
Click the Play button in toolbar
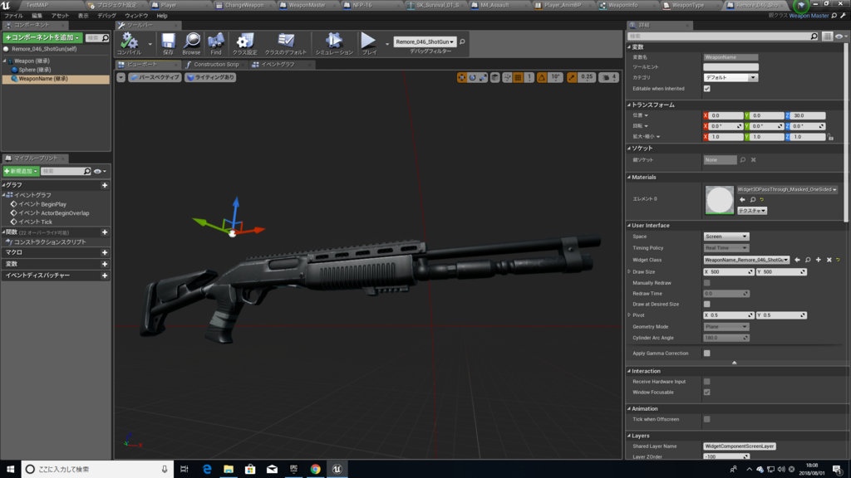point(369,43)
